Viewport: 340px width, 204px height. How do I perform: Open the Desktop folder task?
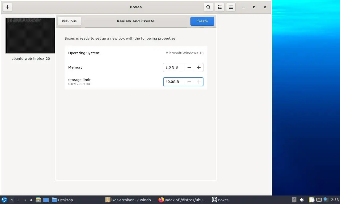(x=62, y=200)
